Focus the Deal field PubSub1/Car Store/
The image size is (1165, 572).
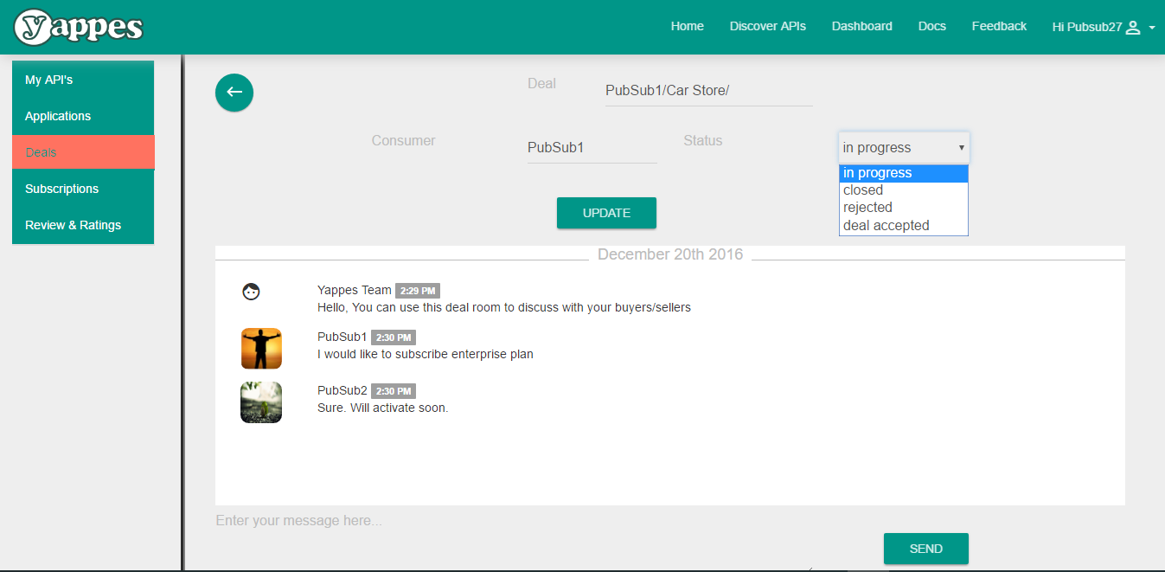point(709,90)
